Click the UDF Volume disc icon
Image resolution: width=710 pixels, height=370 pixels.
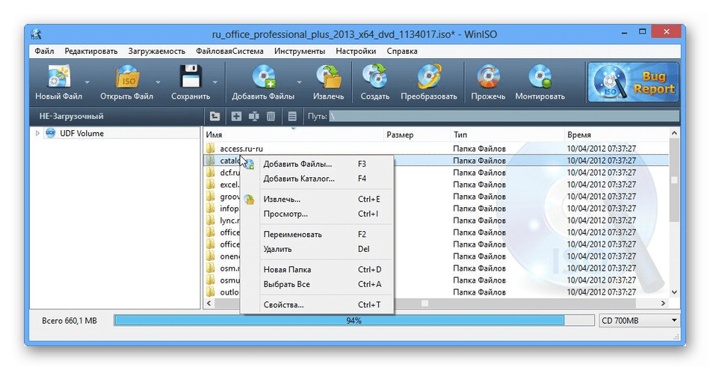tap(50, 133)
